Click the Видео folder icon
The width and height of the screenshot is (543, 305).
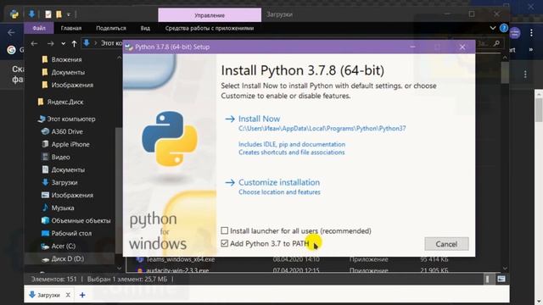coord(45,157)
